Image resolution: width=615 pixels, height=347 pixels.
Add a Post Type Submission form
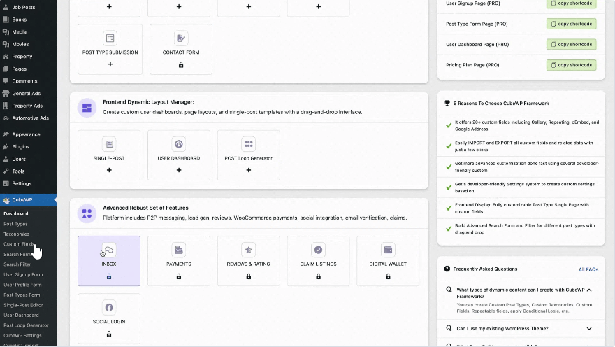pyautogui.click(x=110, y=64)
